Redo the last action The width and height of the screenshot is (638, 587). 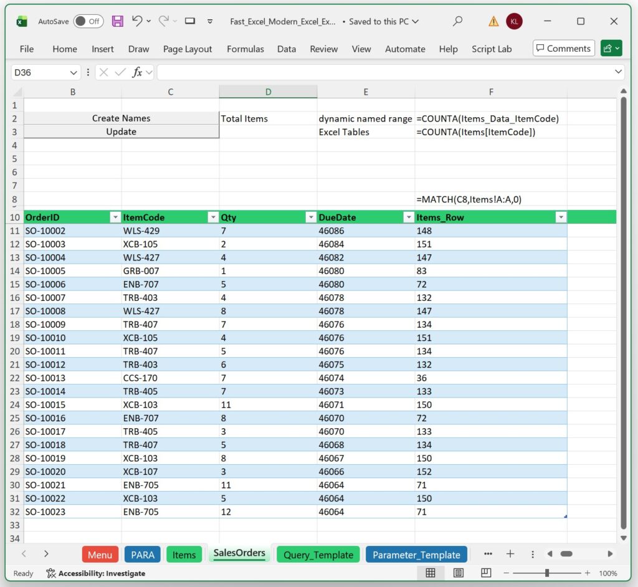pos(162,21)
